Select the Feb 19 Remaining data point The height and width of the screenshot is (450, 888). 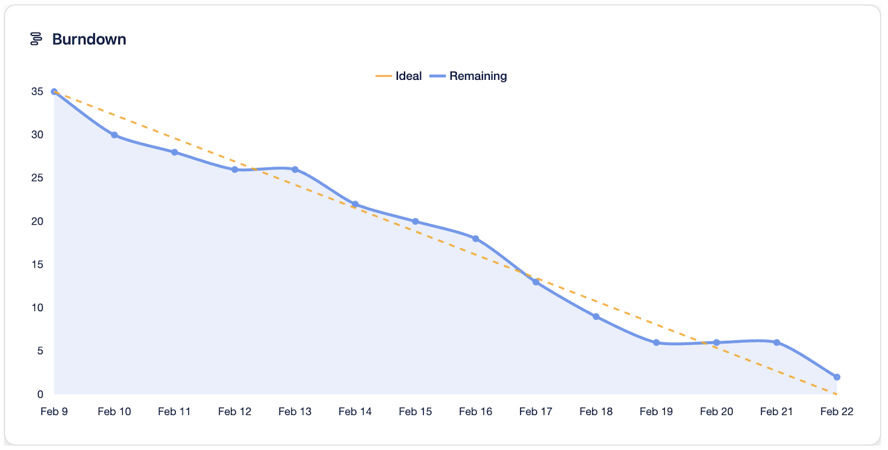click(656, 342)
